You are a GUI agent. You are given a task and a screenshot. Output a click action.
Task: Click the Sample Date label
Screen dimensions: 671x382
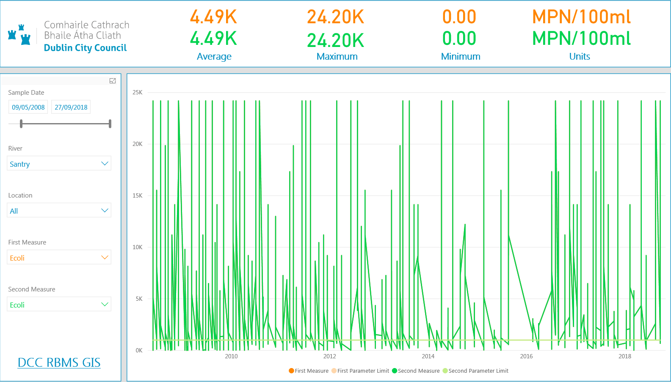click(x=26, y=93)
